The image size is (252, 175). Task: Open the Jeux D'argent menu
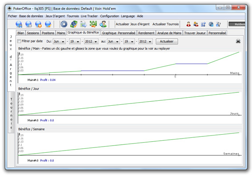[55, 16]
